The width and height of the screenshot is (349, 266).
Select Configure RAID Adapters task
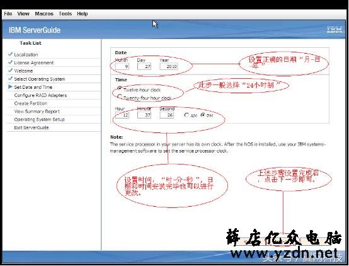click(40, 95)
